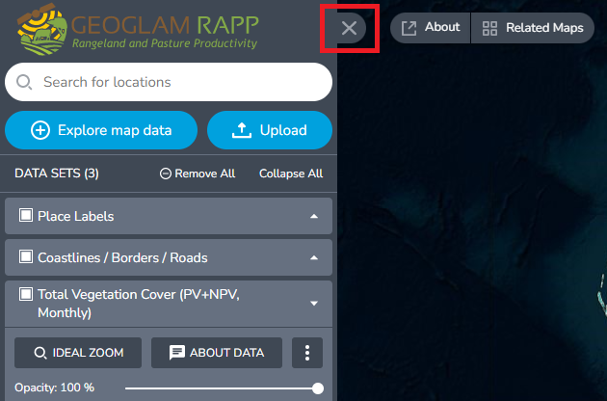The height and width of the screenshot is (401, 607).
Task: Open Related Maps menu
Action: (533, 28)
